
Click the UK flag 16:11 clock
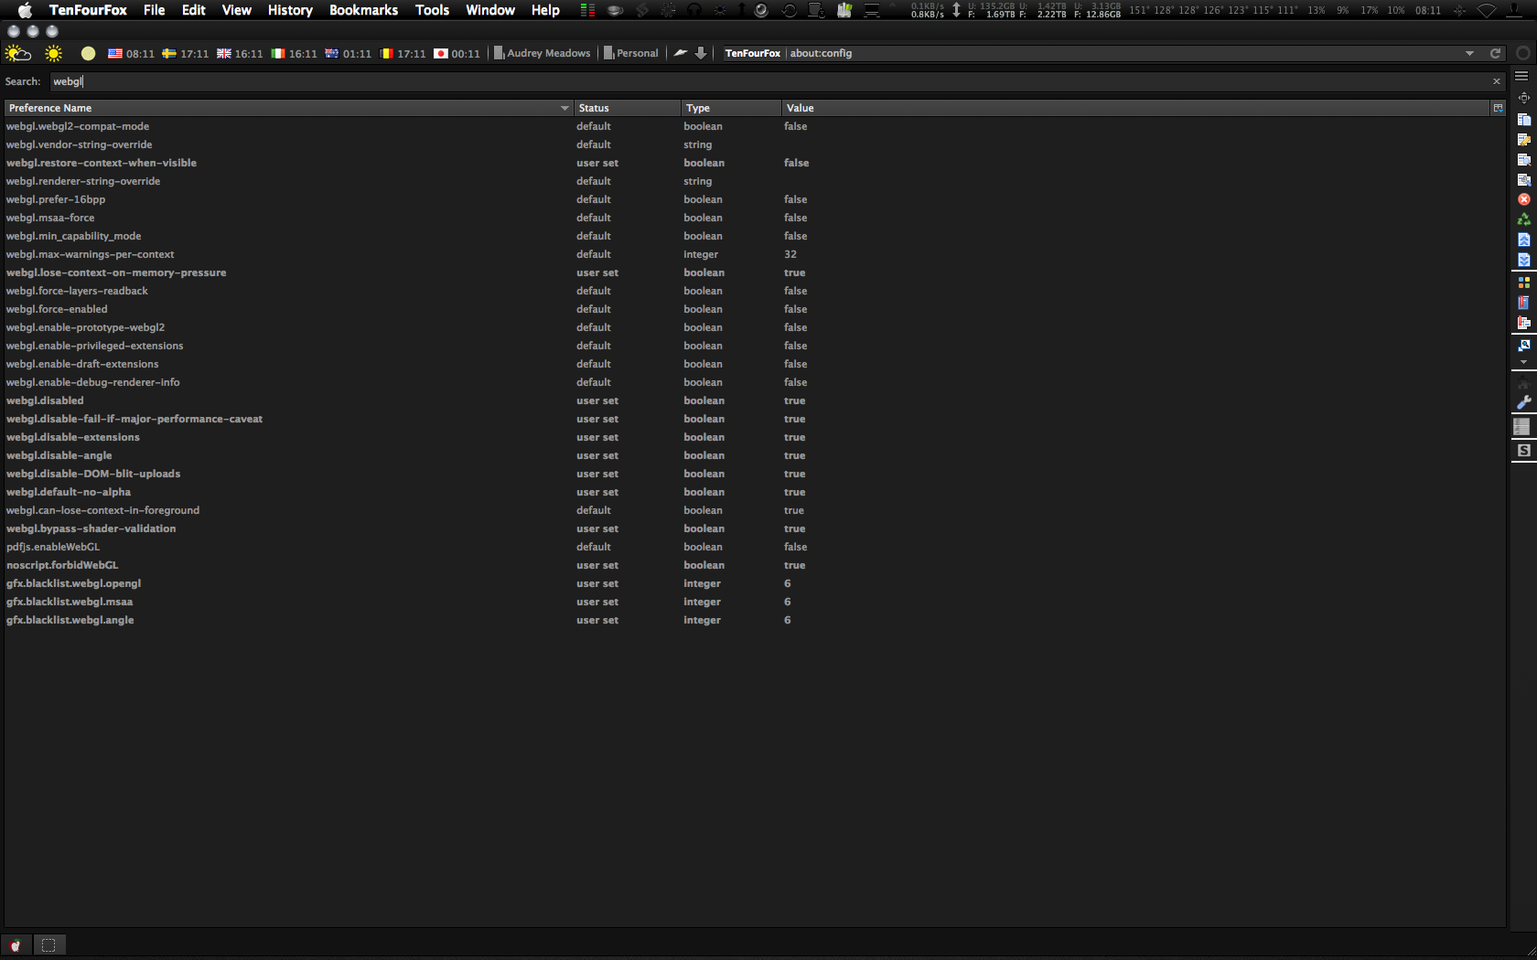pyautogui.click(x=240, y=54)
